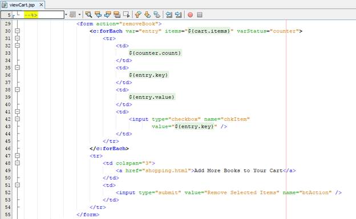Collapse the tr fold on line 31

17,38
